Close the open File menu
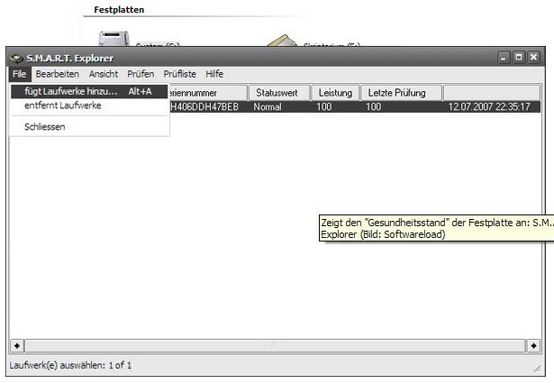This screenshot has height=383, width=554. click(x=19, y=74)
